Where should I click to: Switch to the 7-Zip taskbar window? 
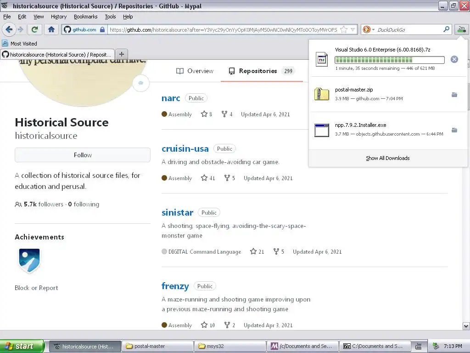click(x=375, y=346)
